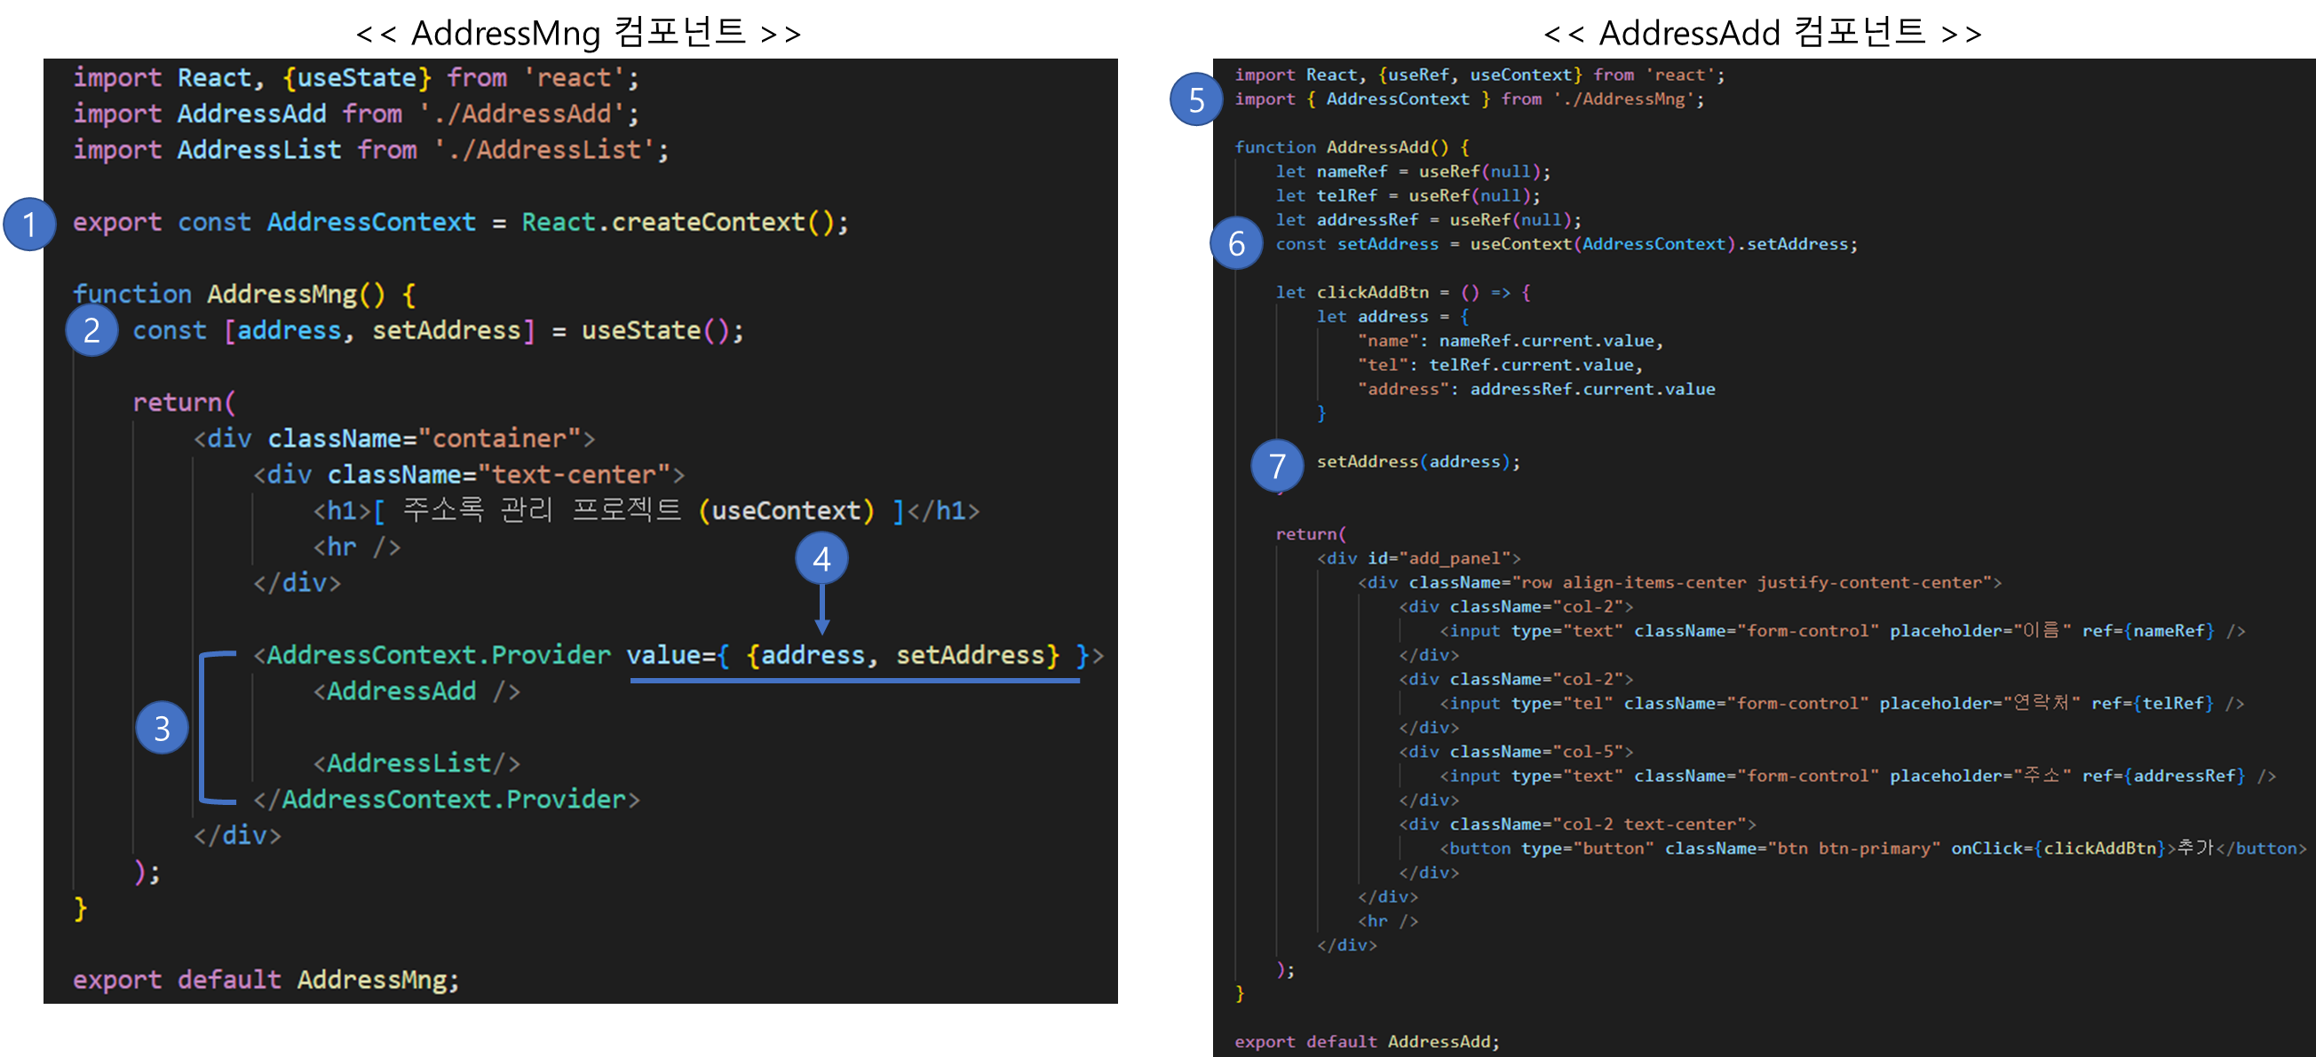Image resolution: width=2316 pixels, height=1057 pixels.
Task: Click the blue circle numbered 2
Action: 91,331
